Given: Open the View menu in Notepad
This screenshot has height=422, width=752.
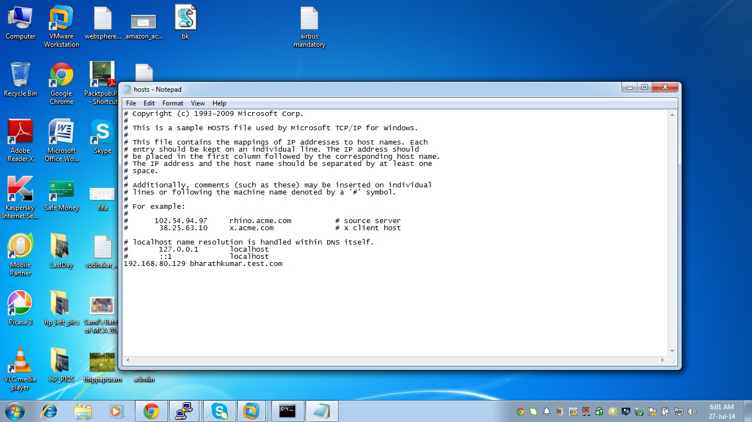Looking at the screenshot, I should click(198, 103).
